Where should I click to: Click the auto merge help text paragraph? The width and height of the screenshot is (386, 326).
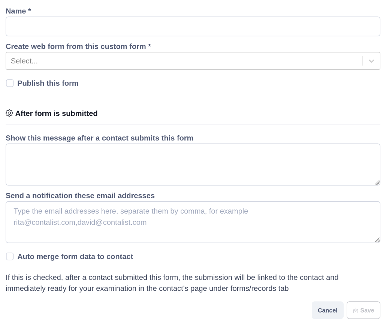pos(172,283)
